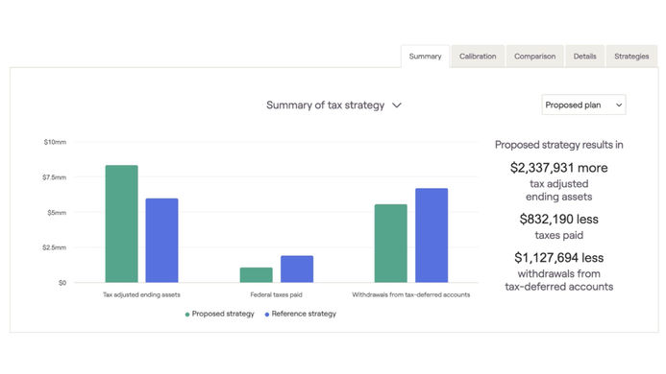Image resolution: width=666 pixels, height=374 pixels.
Task: Click the 'taxes paid' caption
Action: (559, 235)
